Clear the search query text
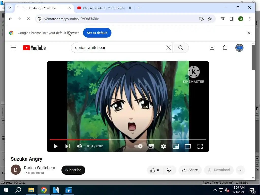This screenshot has width=260, height=195. [x=169, y=48]
